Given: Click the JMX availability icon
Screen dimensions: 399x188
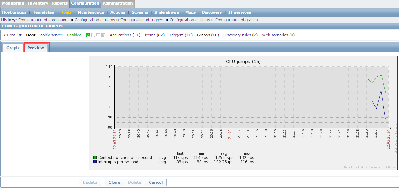Looking at the screenshot, I should pyautogui.click(x=98, y=35).
